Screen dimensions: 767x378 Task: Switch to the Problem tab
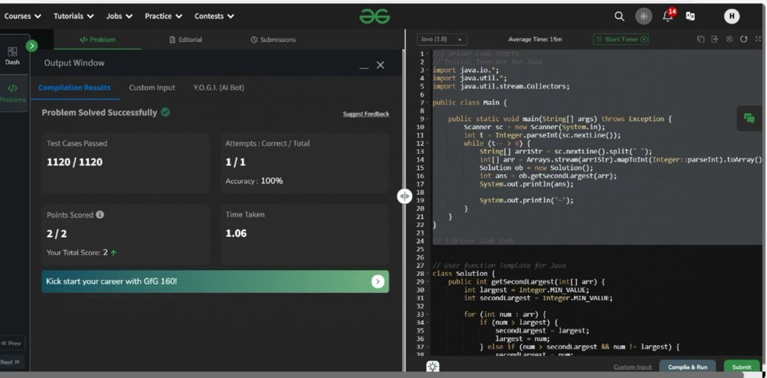coord(98,40)
